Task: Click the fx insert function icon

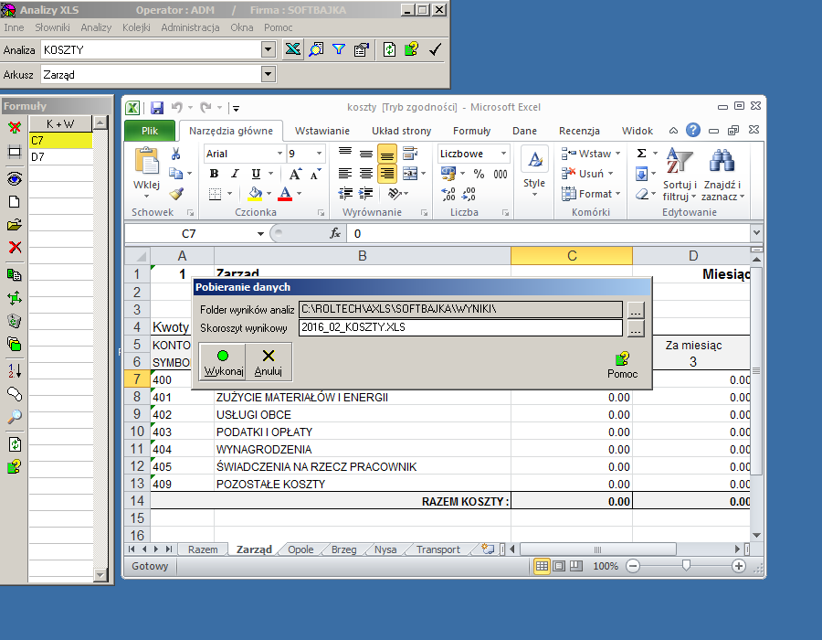Action: pos(335,233)
